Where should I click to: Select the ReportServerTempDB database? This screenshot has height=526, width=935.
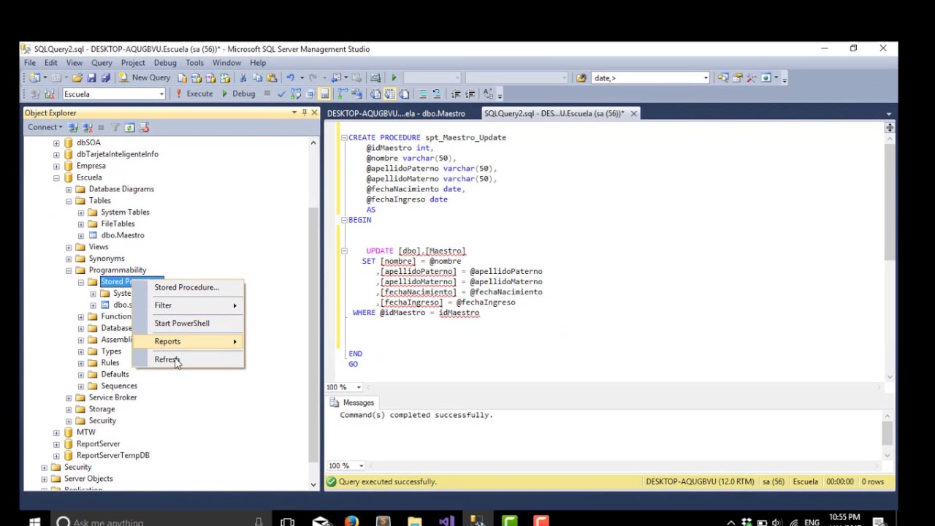pos(112,455)
